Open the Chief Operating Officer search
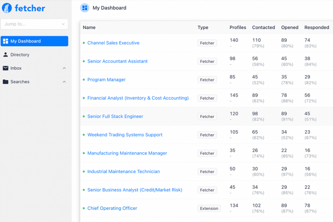 [x=112, y=208]
